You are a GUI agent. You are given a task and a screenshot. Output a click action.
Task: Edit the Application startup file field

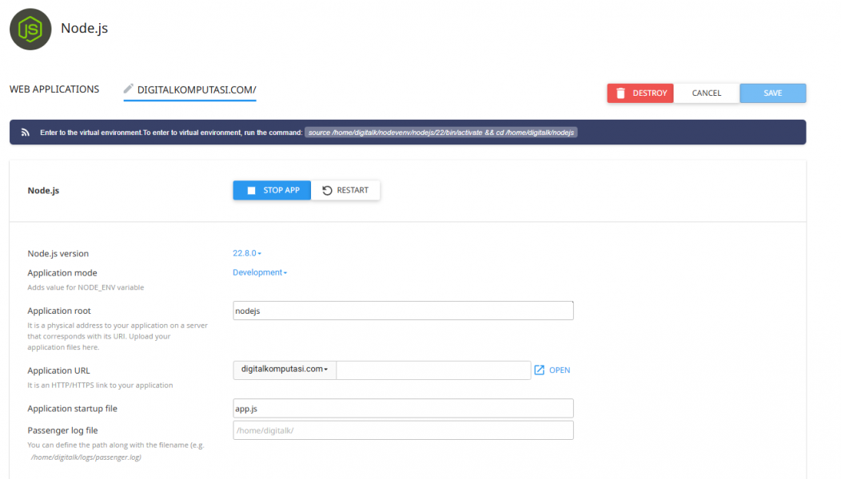click(404, 408)
